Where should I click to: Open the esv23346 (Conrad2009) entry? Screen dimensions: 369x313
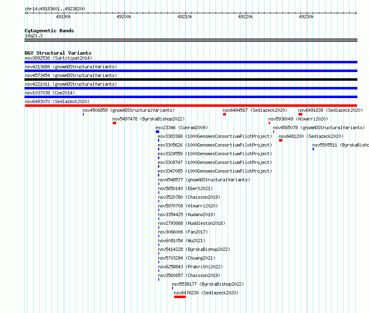point(182,128)
